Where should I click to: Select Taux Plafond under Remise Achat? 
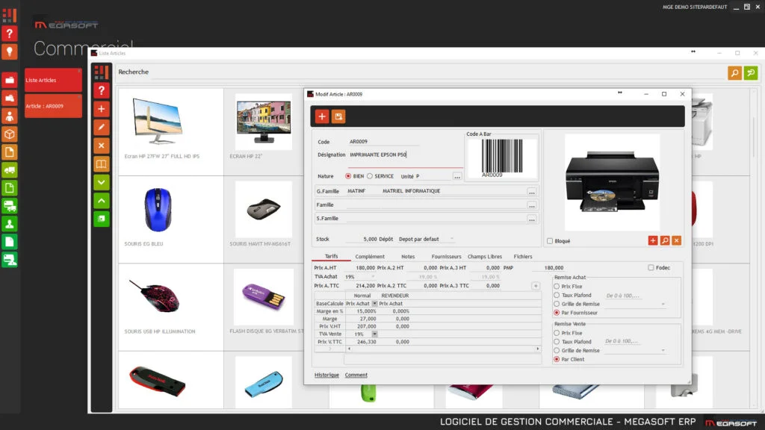point(557,295)
